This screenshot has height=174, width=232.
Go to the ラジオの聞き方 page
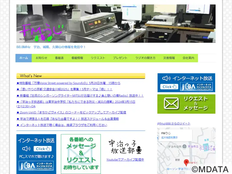point(145,58)
